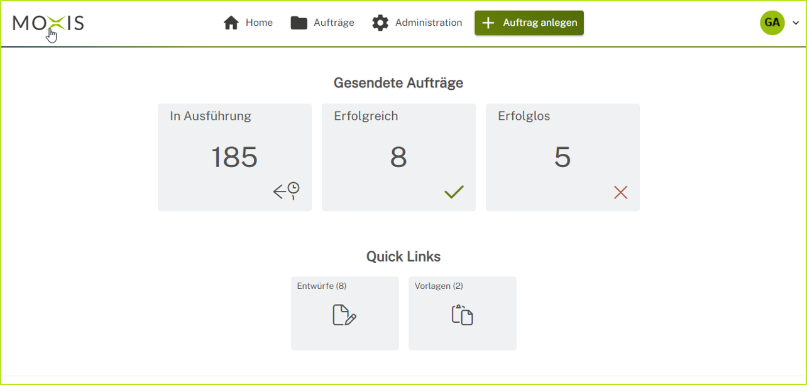Viewport: 807px width, 385px height.
Task: Click the red X on Erfolglos card
Action: coord(620,192)
